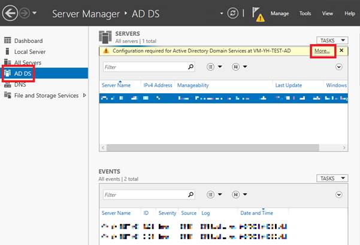The height and width of the screenshot is (245, 360).
Task: Click the Servers Filter text box
Action: [146, 67]
